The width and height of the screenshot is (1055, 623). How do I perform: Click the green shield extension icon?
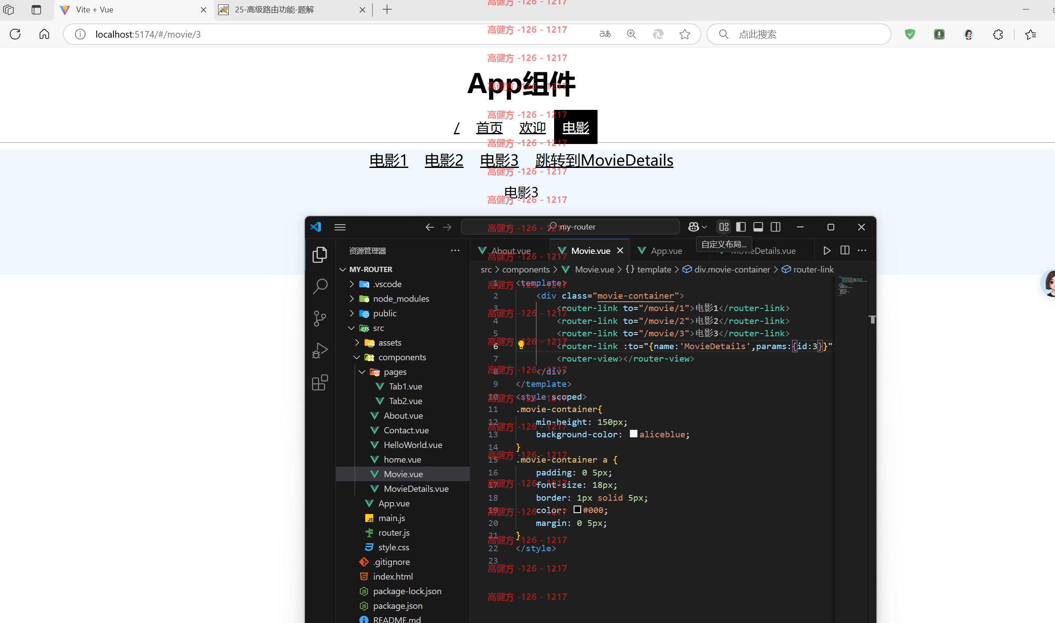910,34
